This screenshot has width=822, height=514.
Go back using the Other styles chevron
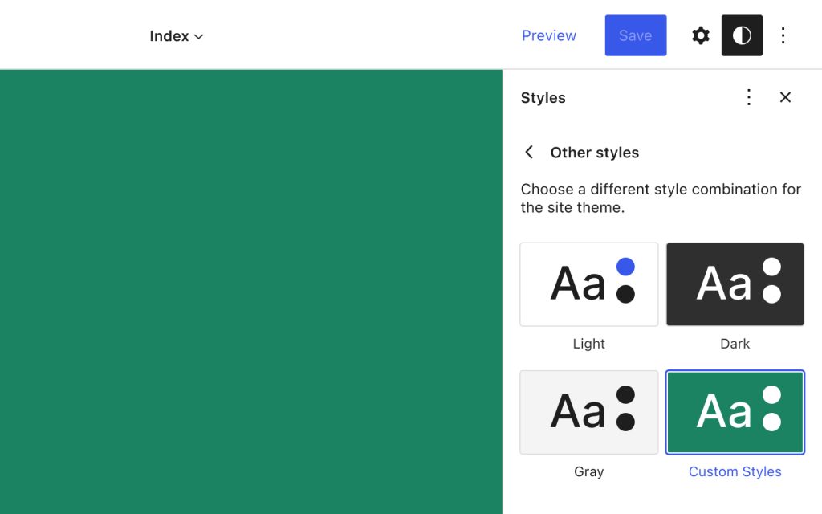point(529,153)
